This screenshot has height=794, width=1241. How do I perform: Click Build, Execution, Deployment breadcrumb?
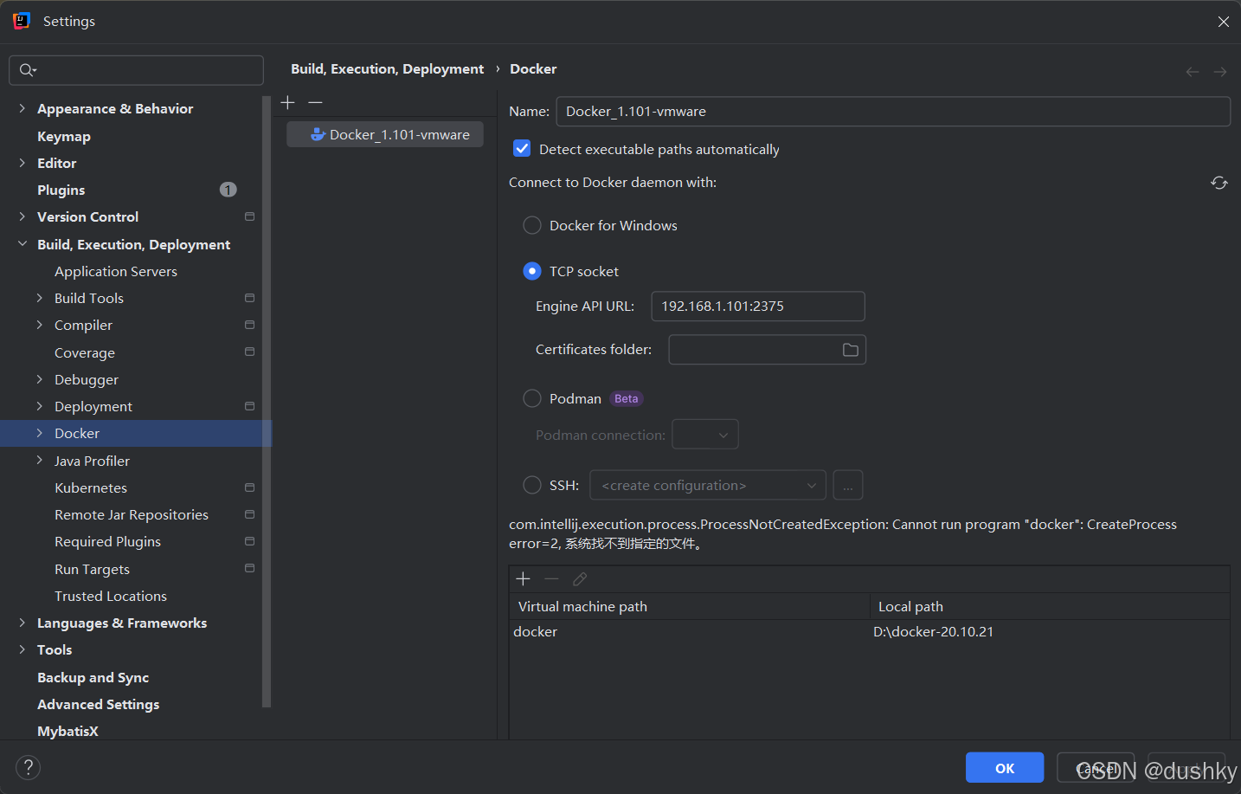point(388,68)
